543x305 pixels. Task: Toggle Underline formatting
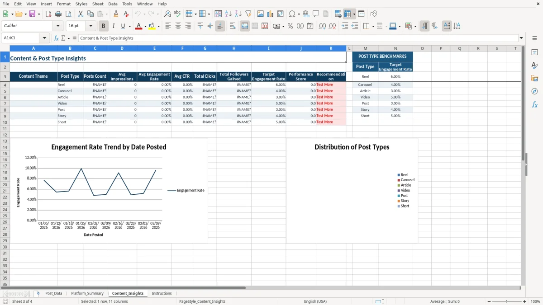[123, 26]
